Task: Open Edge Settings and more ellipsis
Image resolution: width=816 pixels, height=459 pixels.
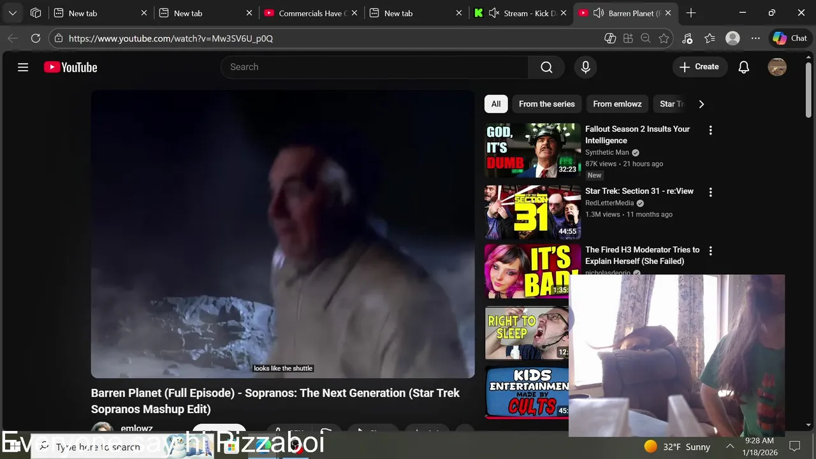Action: pos(756,38)
